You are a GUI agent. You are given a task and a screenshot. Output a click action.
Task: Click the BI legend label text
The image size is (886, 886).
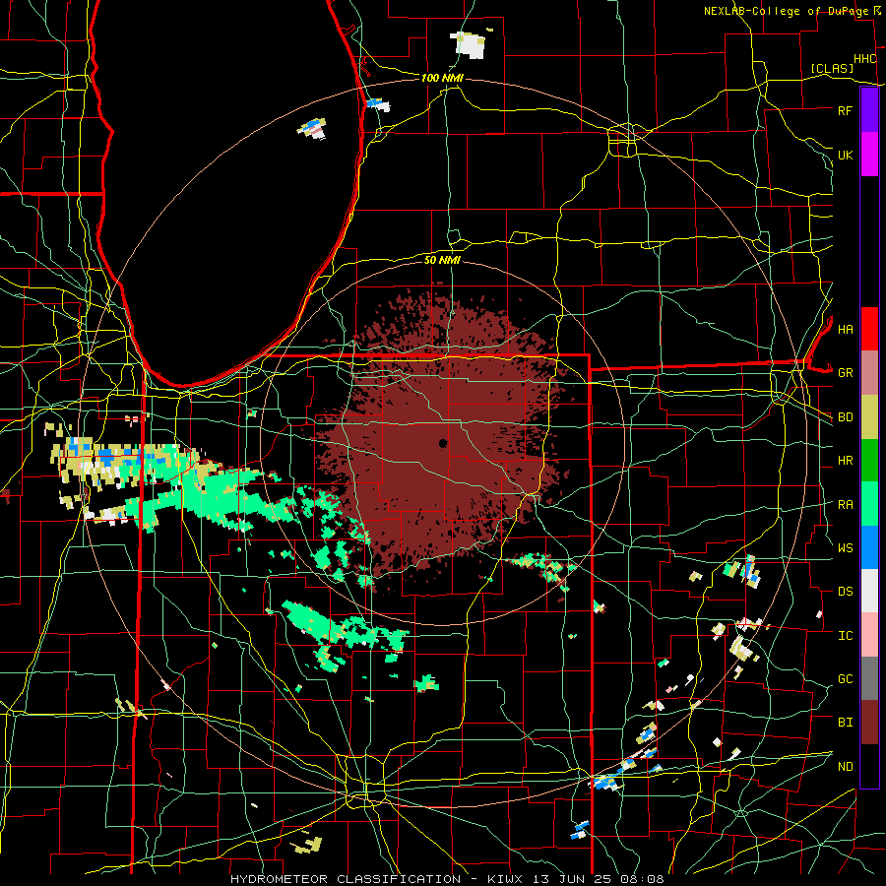coord(846,723)
